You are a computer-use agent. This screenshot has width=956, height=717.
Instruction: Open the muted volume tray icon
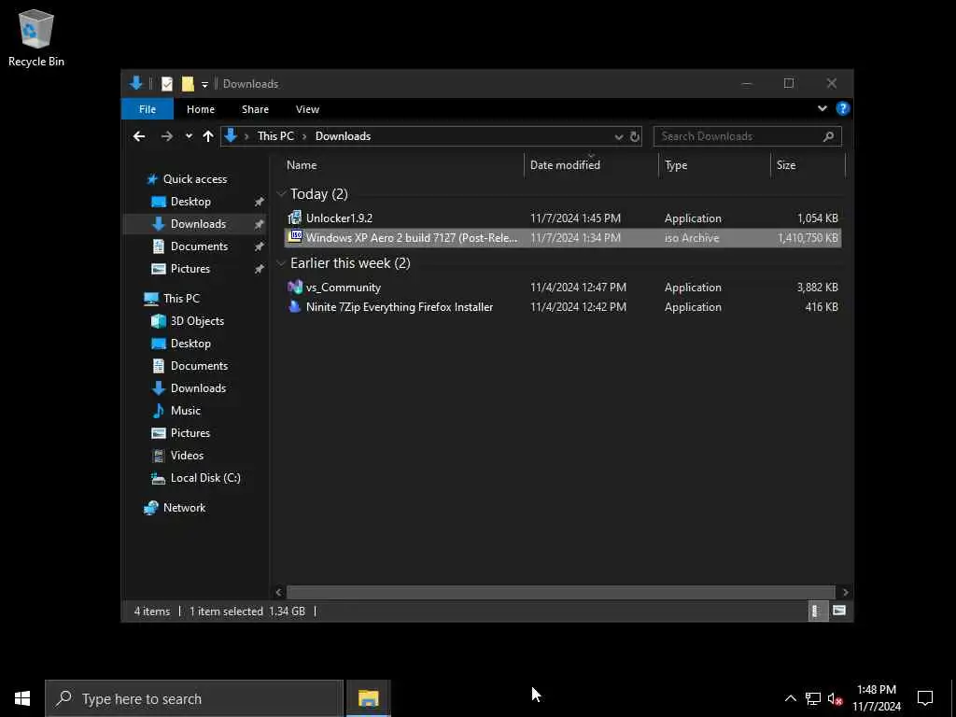(835, 698)
